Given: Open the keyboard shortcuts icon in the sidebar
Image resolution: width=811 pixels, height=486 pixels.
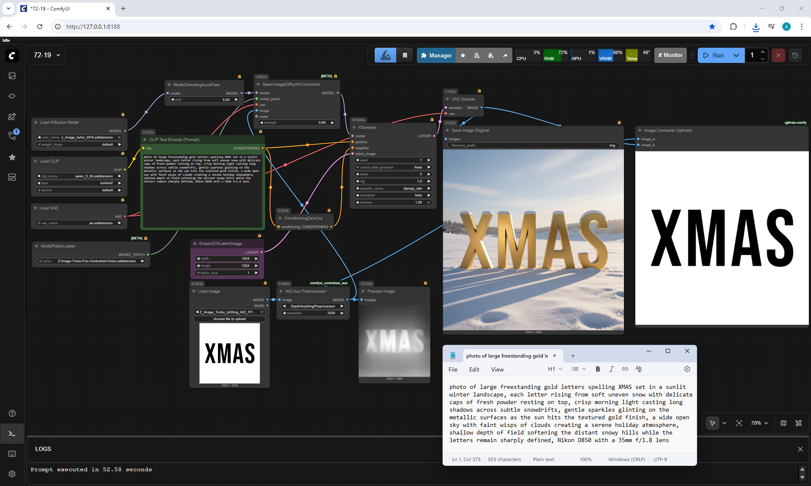Looking at the screenshot, I should point(12,453).
